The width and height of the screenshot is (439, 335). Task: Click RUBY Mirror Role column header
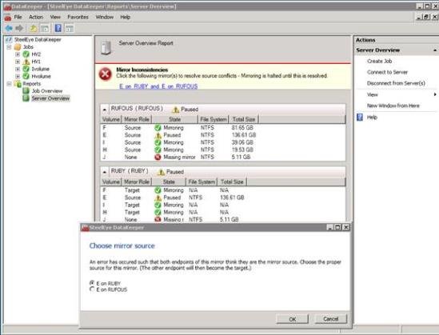click(137, 182)
